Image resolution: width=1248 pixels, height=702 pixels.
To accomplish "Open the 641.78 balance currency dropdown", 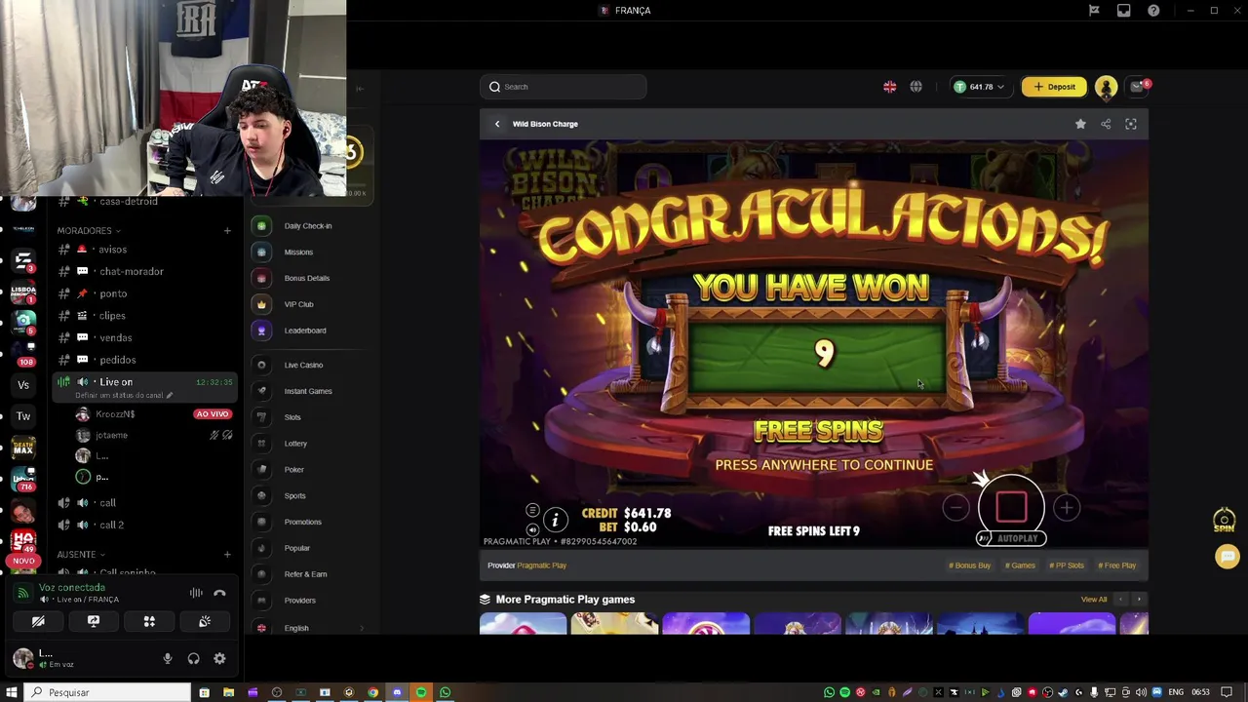I will point(979,87).
